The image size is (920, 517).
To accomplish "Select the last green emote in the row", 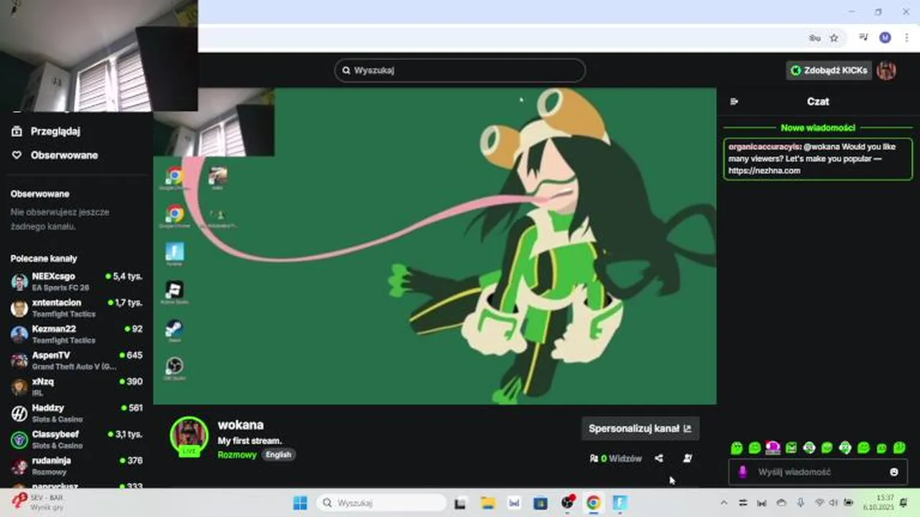I will pyautogui.click(x=899, y=447).
